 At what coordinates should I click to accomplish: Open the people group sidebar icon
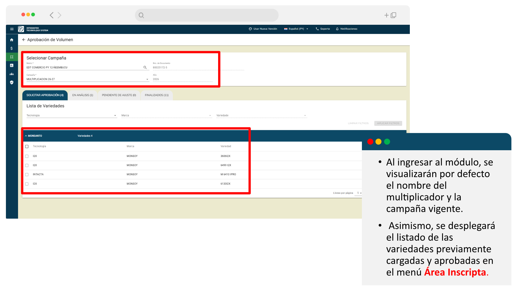12,74
